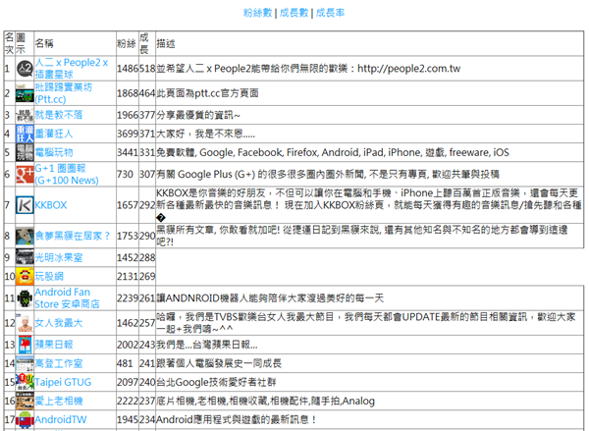Click the 光明冰果室 page icon
Viewport: 589px width, 431px height.
coord(25,258)
